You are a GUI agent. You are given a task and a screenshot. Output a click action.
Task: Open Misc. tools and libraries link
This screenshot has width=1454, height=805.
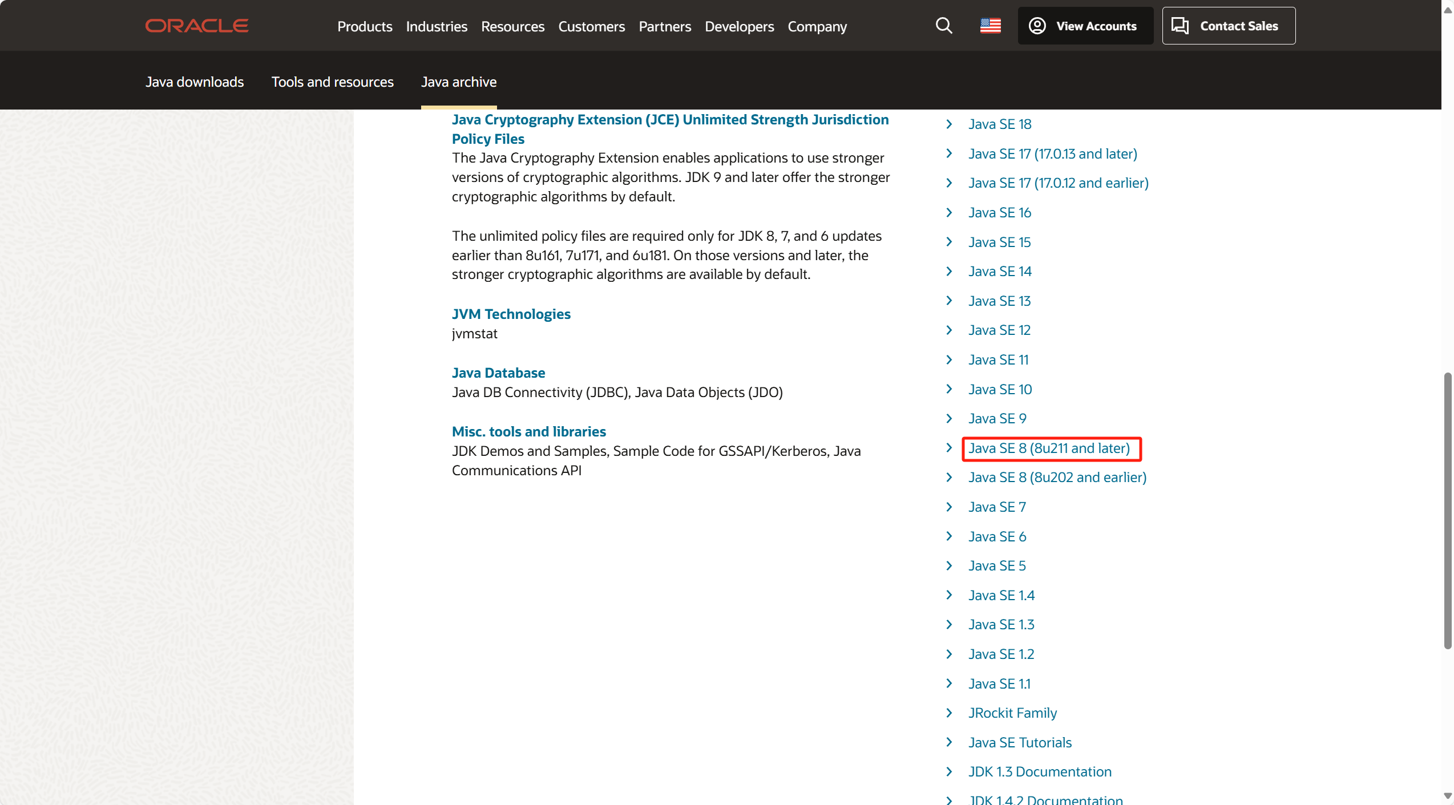[528, 431]
